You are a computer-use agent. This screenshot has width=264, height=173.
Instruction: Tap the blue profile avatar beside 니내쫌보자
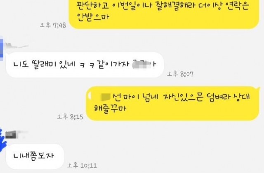[2, 140]
